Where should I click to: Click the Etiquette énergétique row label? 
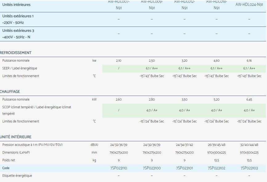pyautogui.click(x=17, y=176)
